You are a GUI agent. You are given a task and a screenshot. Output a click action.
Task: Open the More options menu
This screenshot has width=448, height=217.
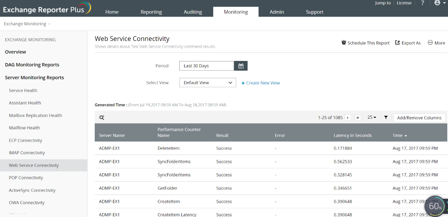point(436,43)
